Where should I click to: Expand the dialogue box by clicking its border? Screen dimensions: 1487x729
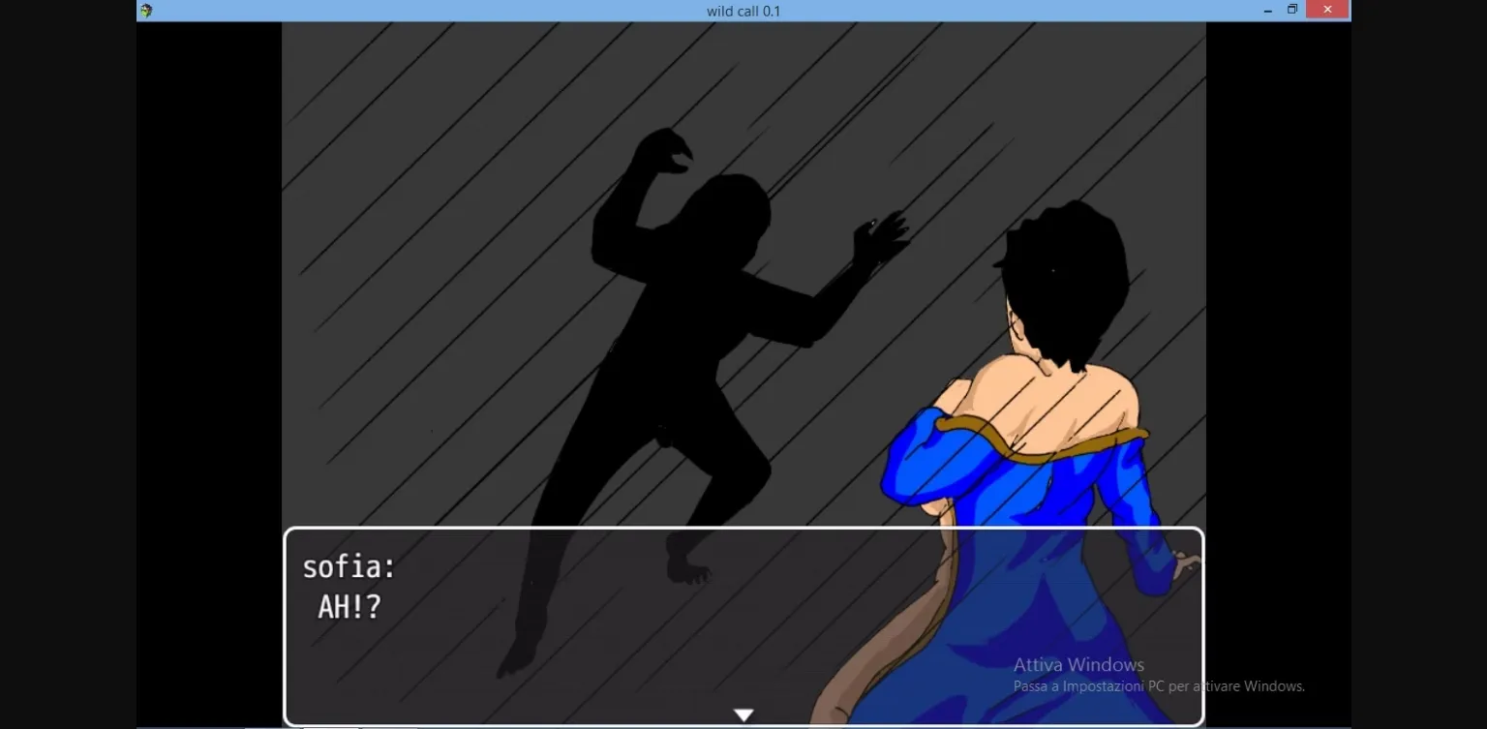pos(743,529)
